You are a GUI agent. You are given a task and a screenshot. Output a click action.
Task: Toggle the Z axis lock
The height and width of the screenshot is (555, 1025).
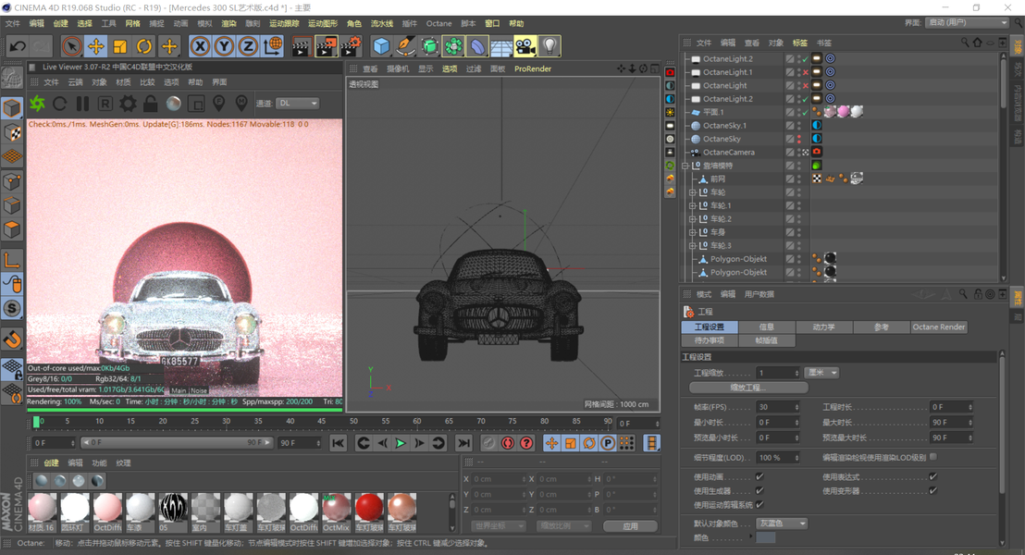point(248,46)
